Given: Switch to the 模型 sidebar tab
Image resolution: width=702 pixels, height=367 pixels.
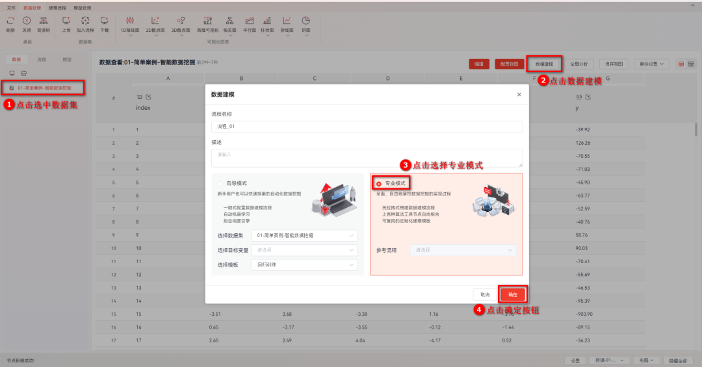Looking at the screenshot, I should [67, 60].
